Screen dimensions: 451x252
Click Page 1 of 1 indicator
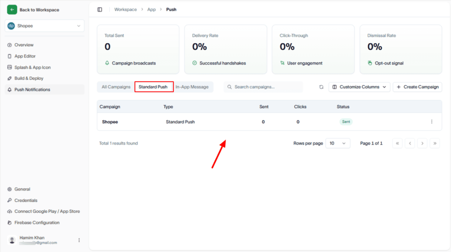pyautogui.click(x=371, y=143)
